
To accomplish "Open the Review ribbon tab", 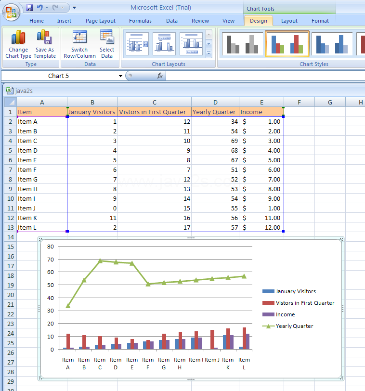I will tap(200, 21).
